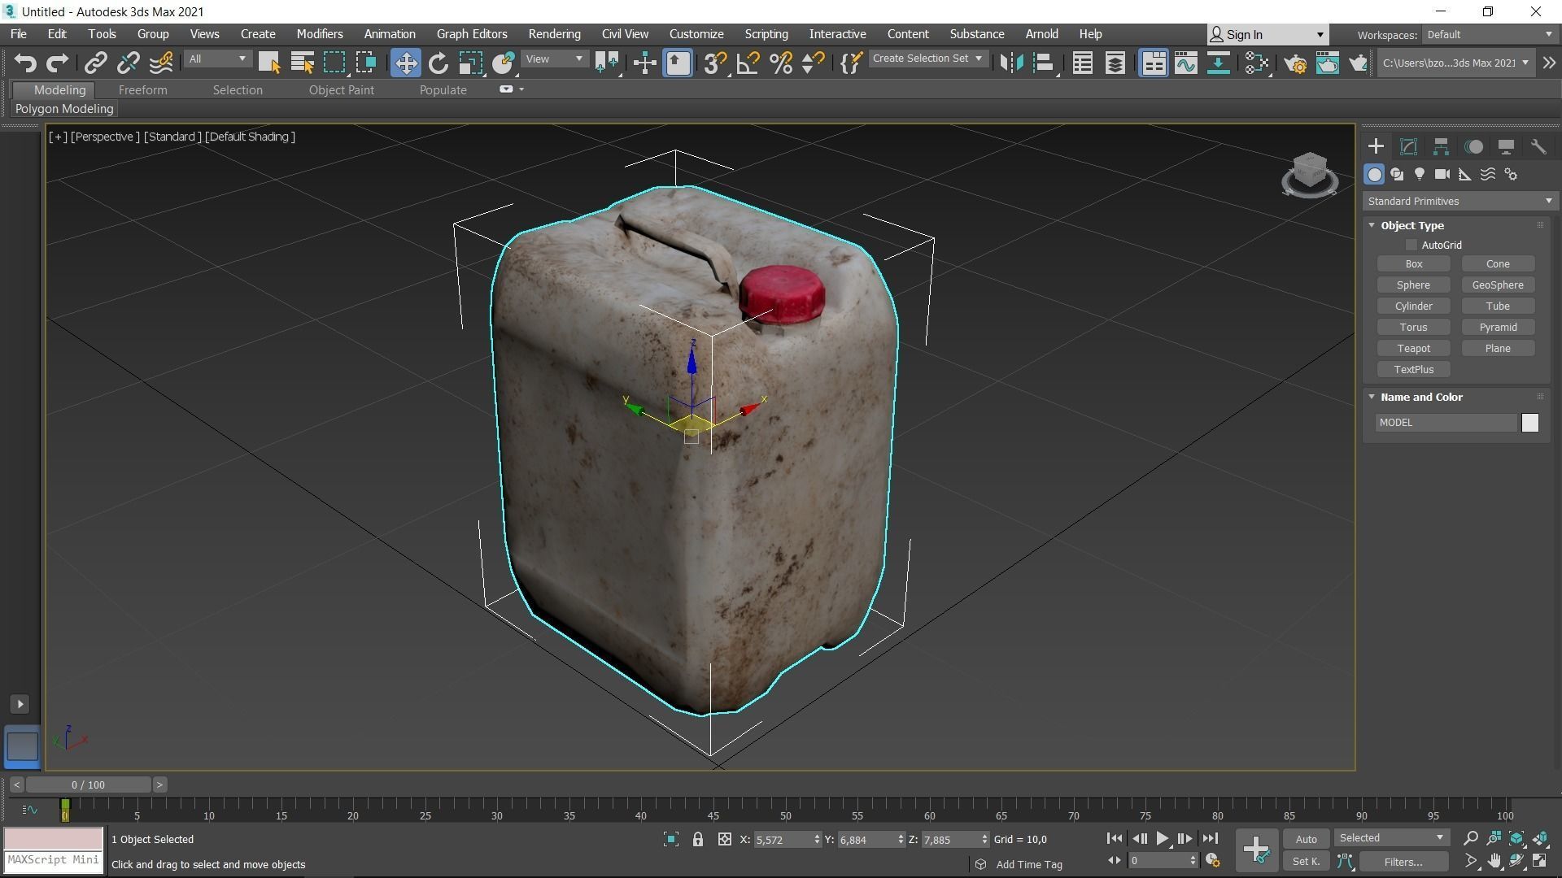
Task: Toggle the Angle Snap icon
Action: 748,63
